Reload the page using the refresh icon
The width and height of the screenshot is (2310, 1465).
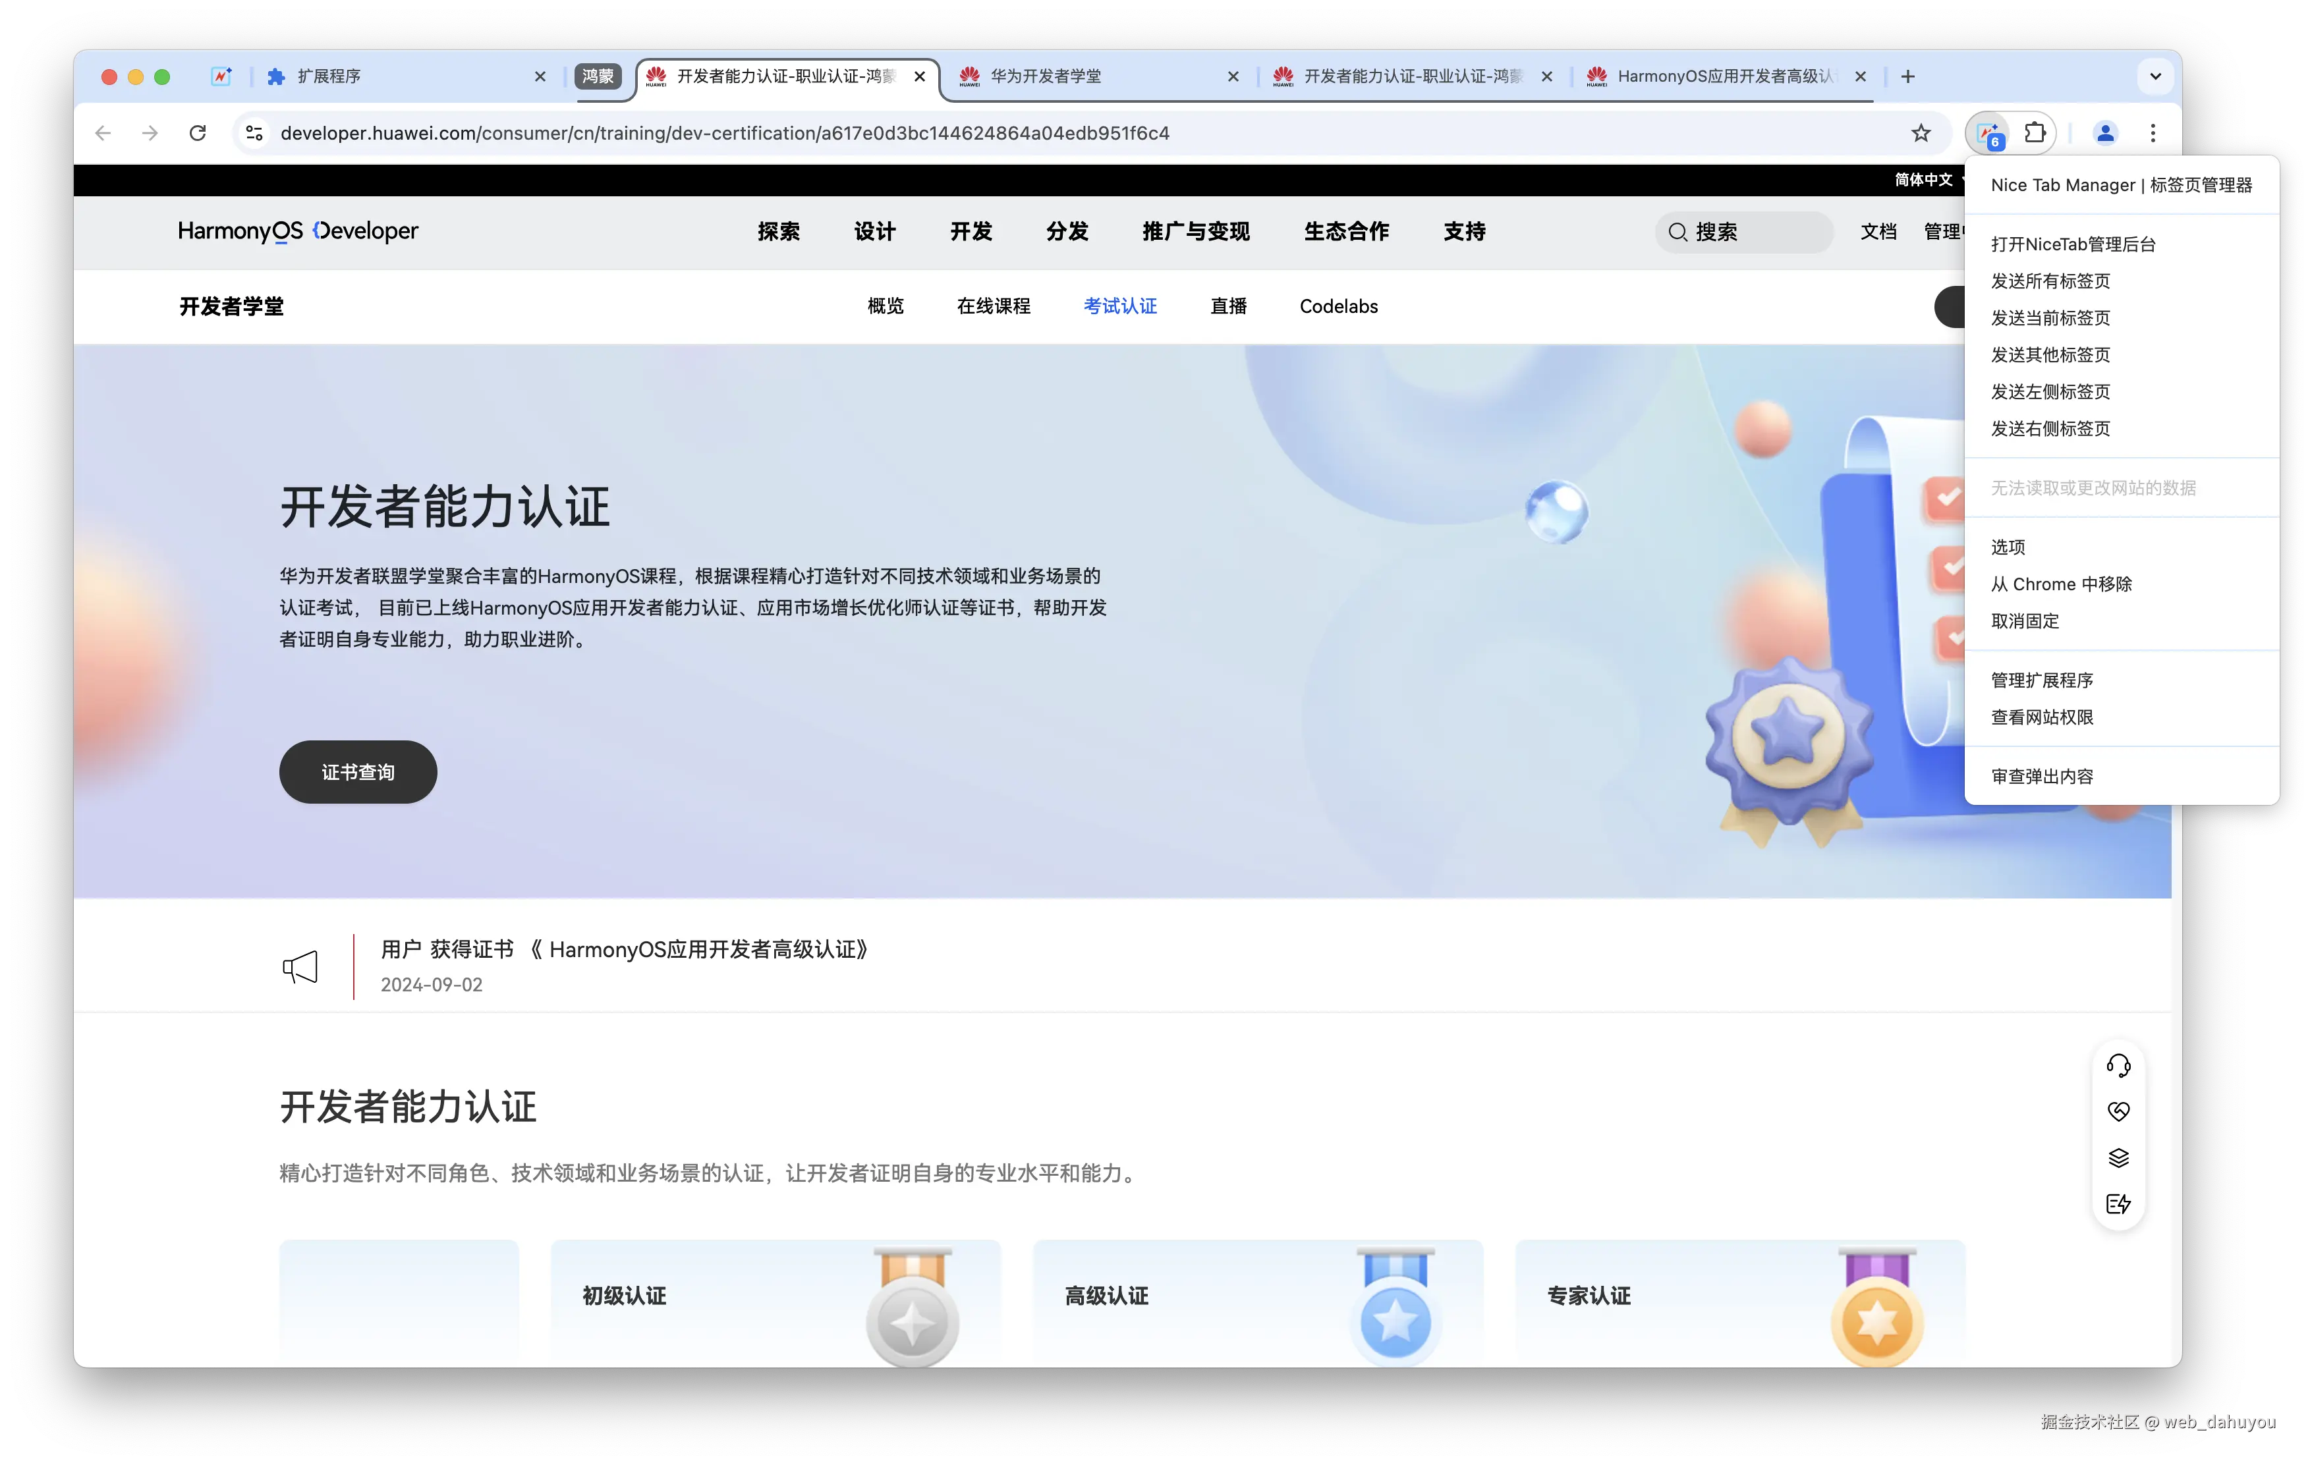(x=198, y=133)
